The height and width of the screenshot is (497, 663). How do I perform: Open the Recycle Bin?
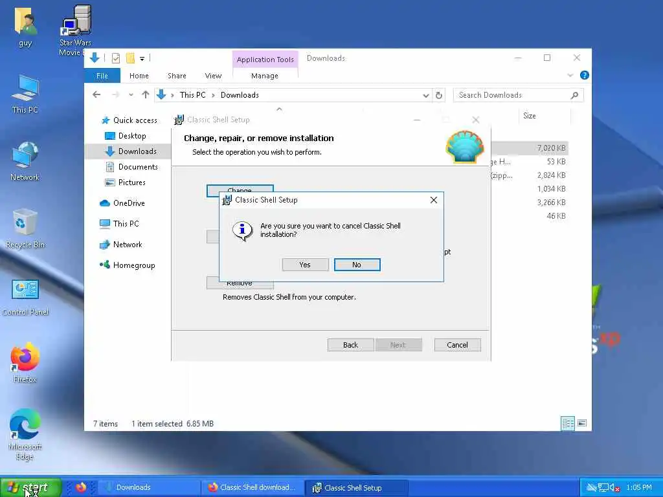pyautogui.click(x=25, y=228)
